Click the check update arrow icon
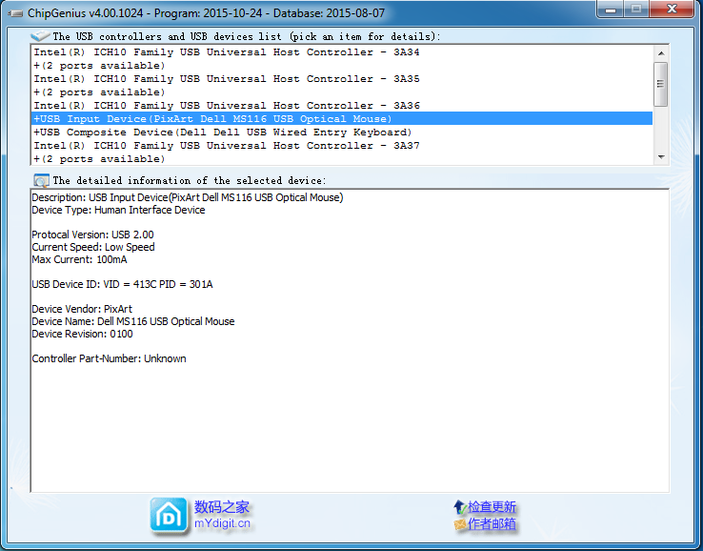This screenshot has height=551, width=703. (459, 507)
